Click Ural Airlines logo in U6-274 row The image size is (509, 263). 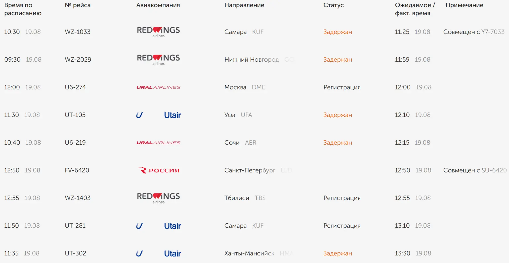pos(158,87)
